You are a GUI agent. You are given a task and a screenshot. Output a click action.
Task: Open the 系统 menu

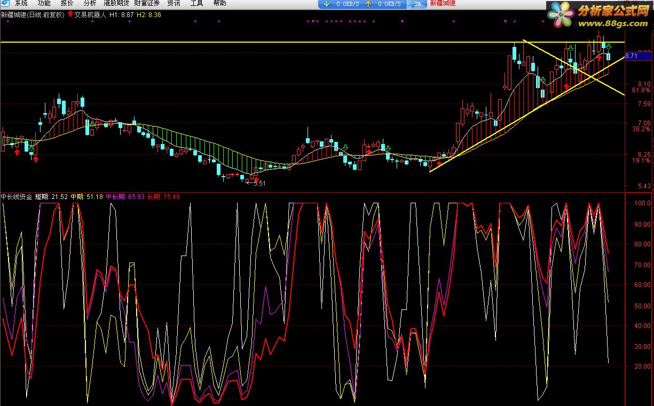click(21, 3)
